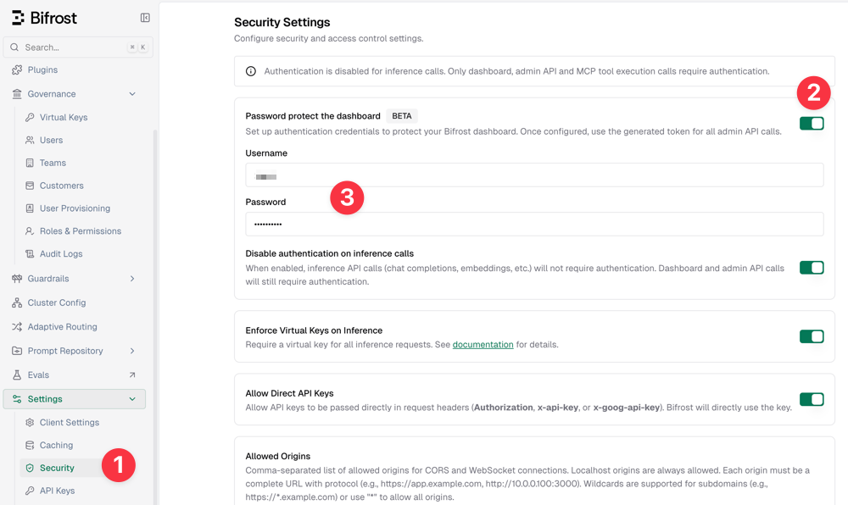Click the Audit Logs icon in sidebar

[31, 254]
